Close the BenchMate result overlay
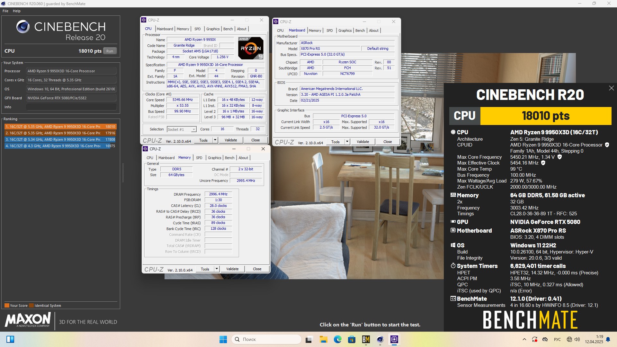This screenshot has width=617, height=347. coord(611,88)
